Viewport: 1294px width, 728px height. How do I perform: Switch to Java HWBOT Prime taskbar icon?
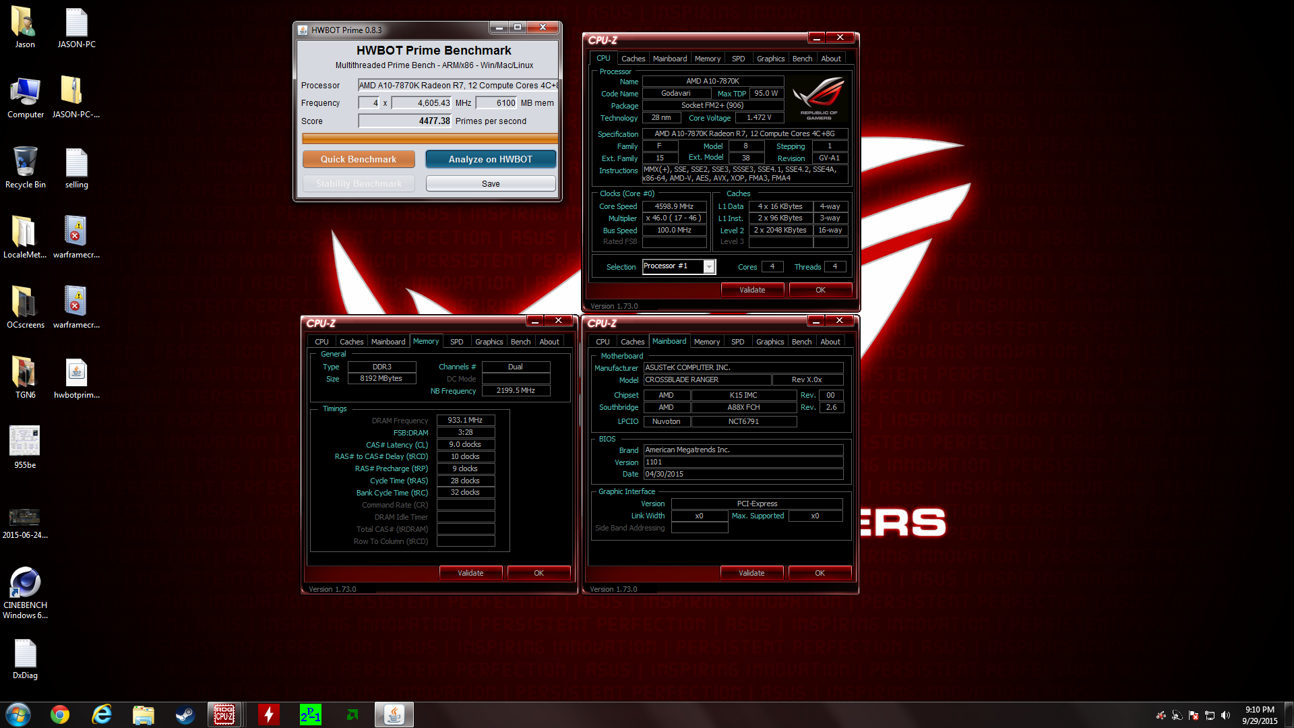394,715
